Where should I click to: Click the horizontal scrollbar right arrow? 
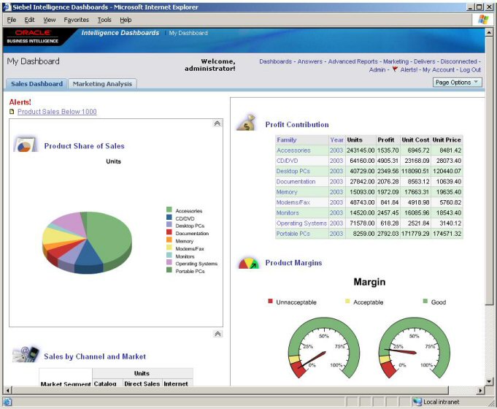(481, 390)
